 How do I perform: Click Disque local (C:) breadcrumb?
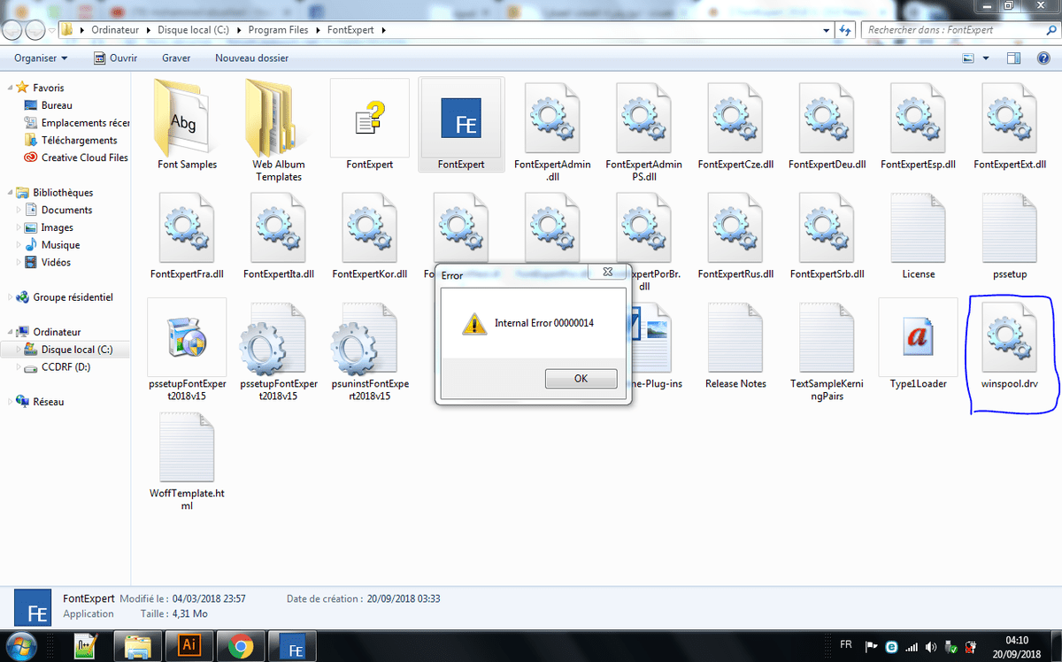tap(193, 29)
